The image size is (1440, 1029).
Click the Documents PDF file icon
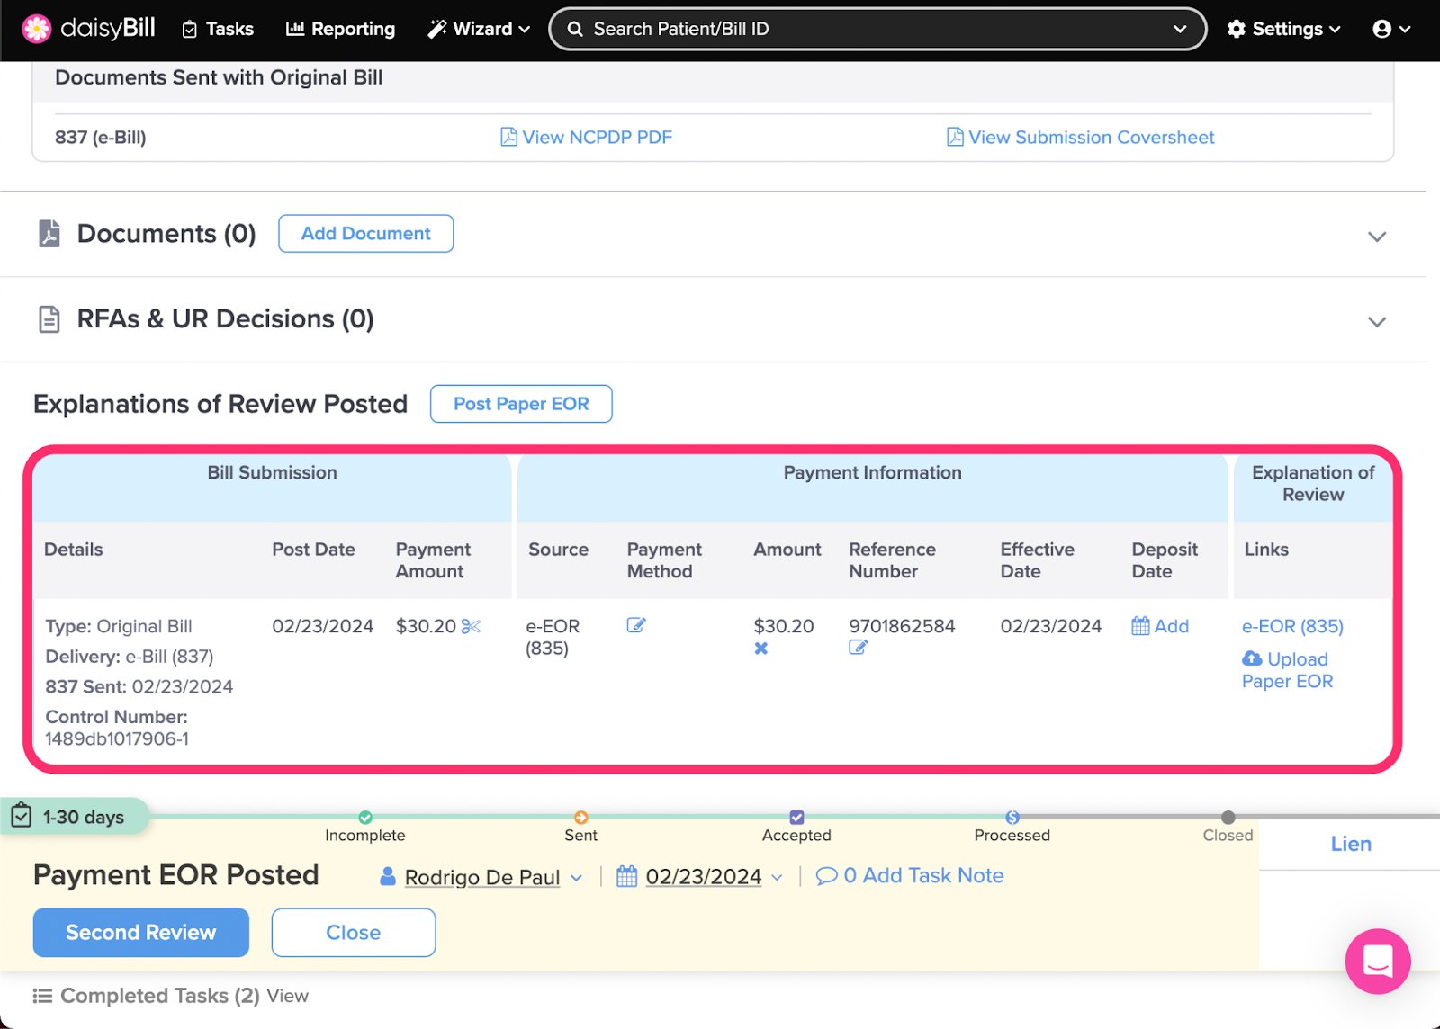tap(49, 233)
